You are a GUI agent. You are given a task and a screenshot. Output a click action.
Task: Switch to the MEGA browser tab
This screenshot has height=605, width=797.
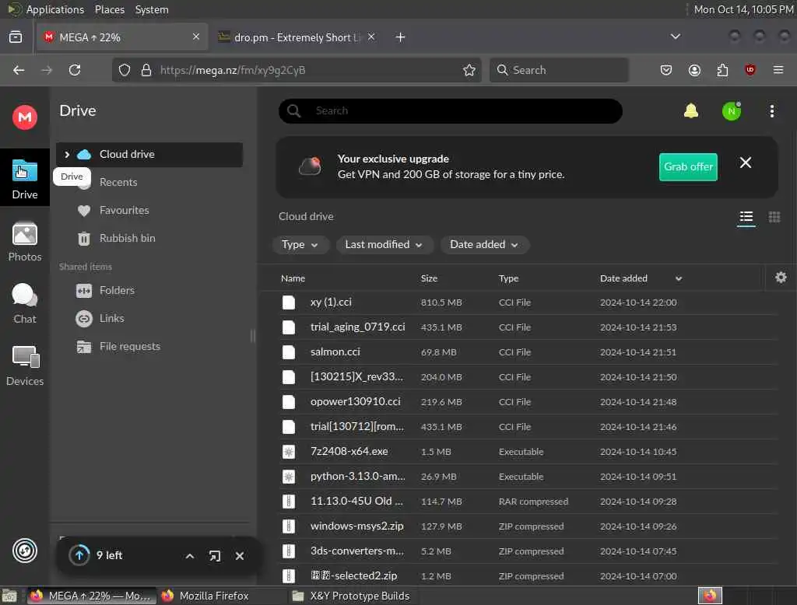[x=122, y=37]
